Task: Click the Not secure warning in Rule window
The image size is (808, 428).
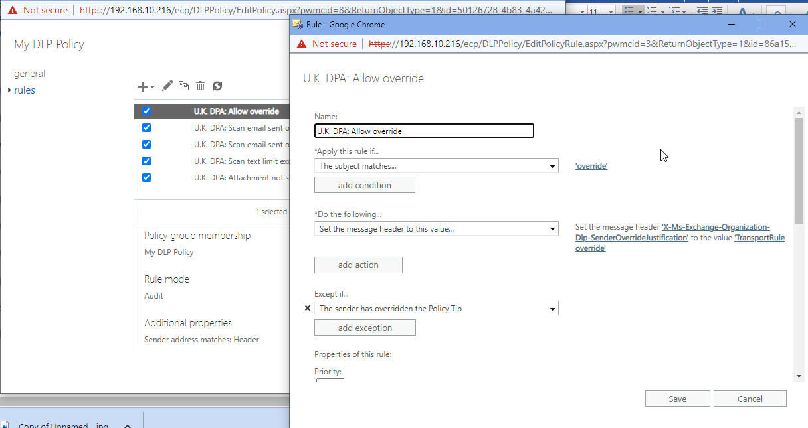Action: point(327,44)
